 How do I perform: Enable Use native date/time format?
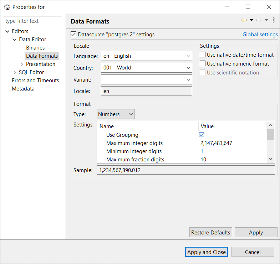(202, 55)
